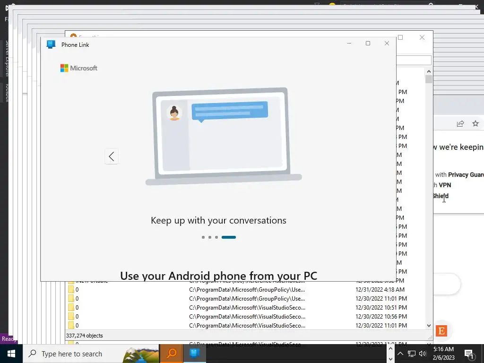484x363 pixels.
Task: Click the Phone Link taskbar icon
Action: coord(194,354)
